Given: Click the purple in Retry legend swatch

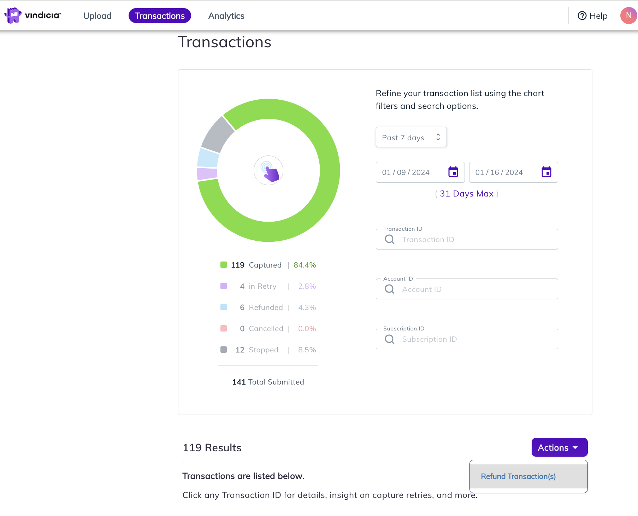Looking at the screenshot, I should tap(224, 286).
